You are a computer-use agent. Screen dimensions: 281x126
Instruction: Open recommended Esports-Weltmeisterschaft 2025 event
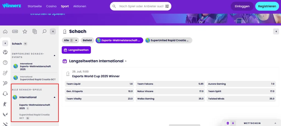34,66
